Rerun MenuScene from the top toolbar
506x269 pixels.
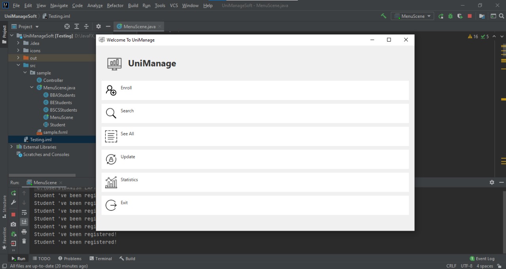441,16
